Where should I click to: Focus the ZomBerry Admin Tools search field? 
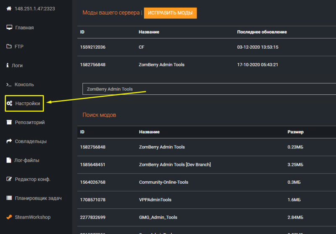coord(210,89)
